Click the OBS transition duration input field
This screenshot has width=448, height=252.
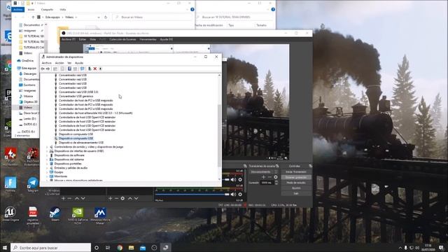(267, 183)
